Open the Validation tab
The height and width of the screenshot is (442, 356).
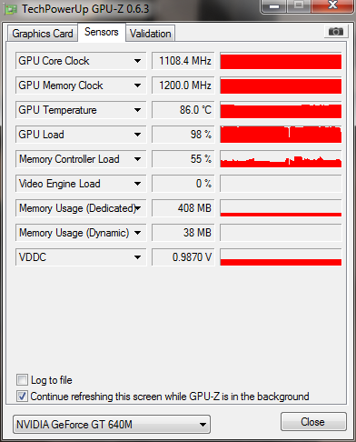[151, 34]
